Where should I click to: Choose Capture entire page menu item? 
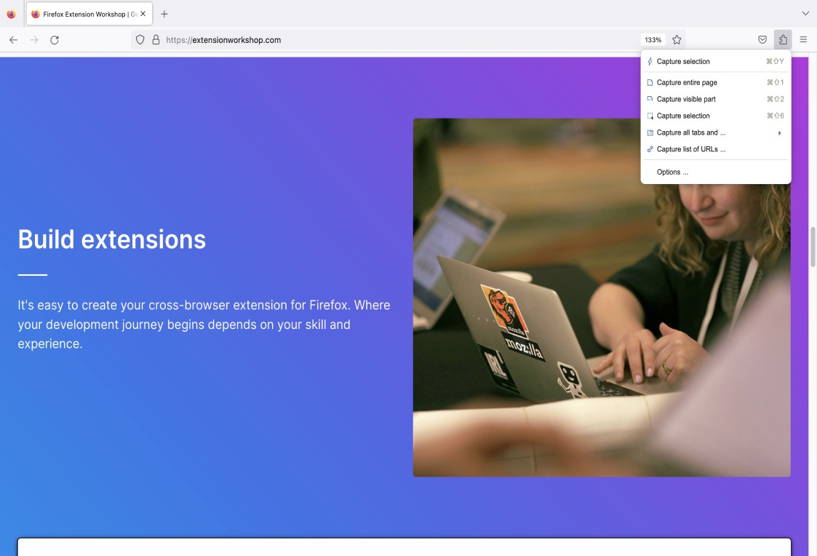(715, 82)
